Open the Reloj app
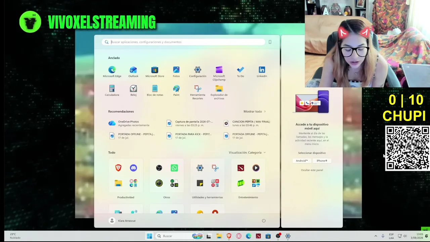 [133, 90]
